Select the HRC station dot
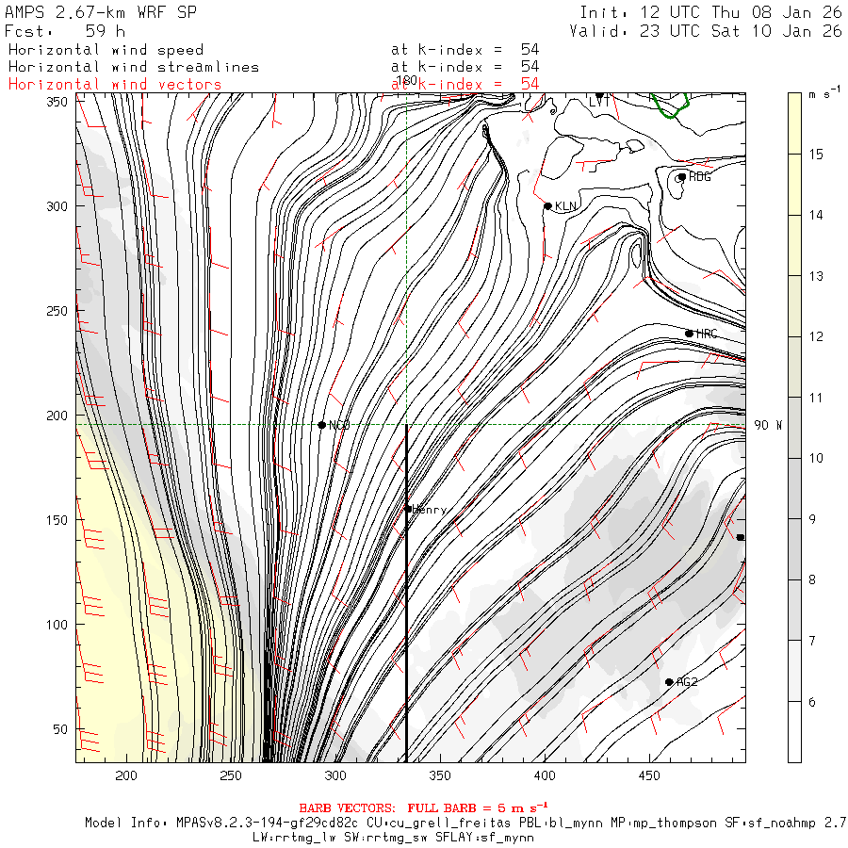This screenshot has height=848, width=848. click(x=689, y=334)
